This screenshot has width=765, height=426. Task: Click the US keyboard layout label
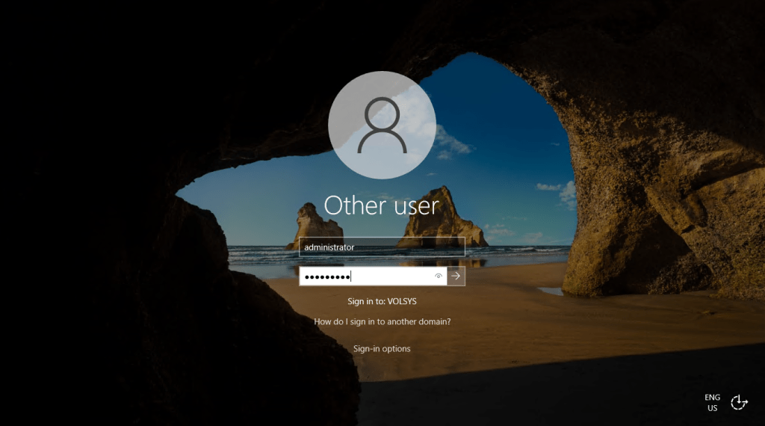(x=712, y=408)
